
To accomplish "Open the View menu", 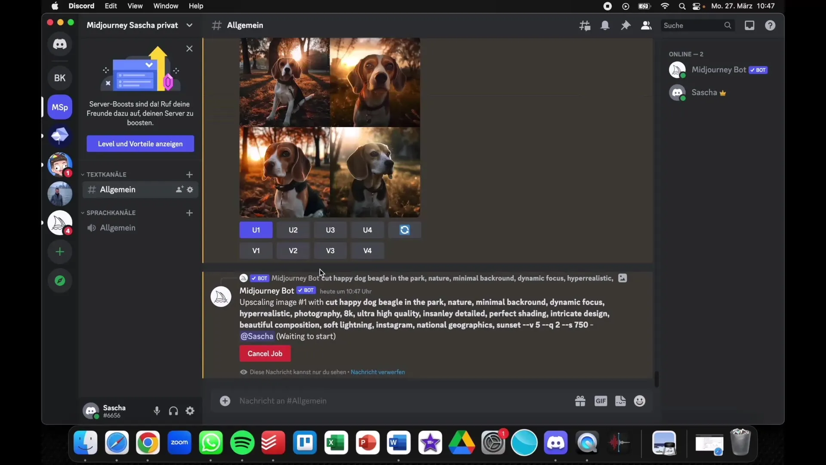I will [x=135, y=6].
